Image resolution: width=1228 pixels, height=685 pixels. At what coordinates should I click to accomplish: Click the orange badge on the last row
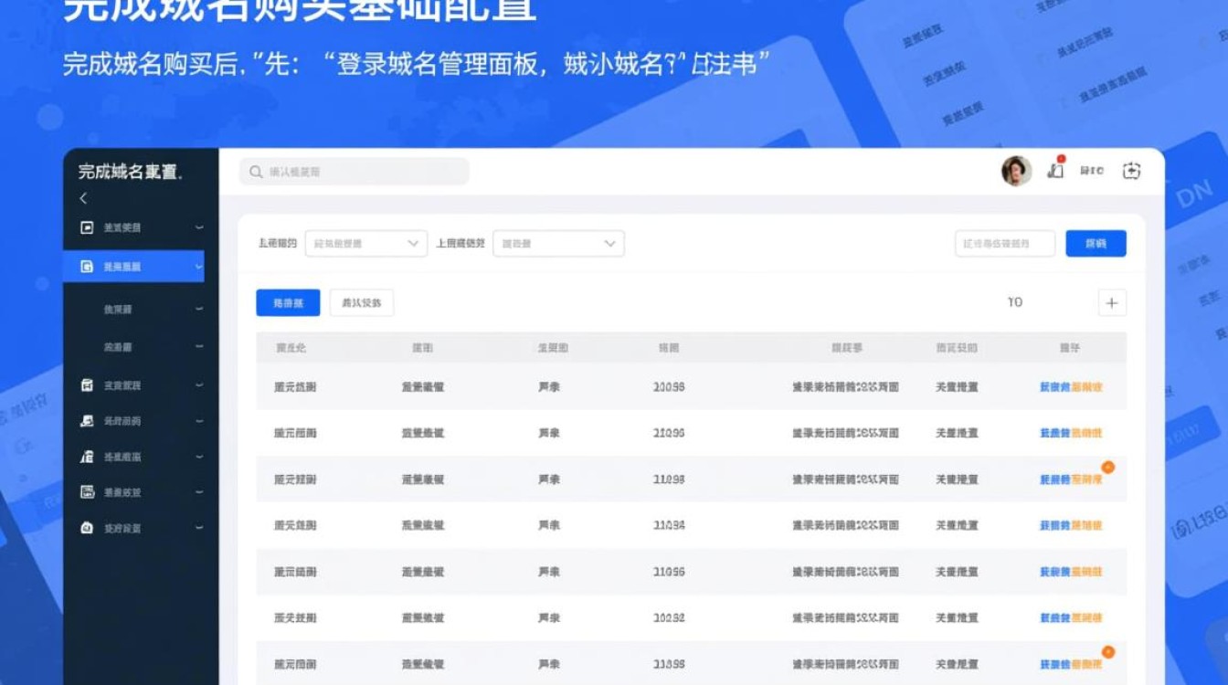coord(1108,652)
